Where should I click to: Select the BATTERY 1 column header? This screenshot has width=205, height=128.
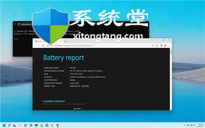pos(78,109)
